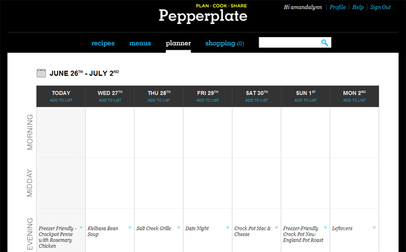The height and width of the screenshot is (252, 406).
Task: Remove New England Pot Roast entry
Action: click(x=325, y=227)
